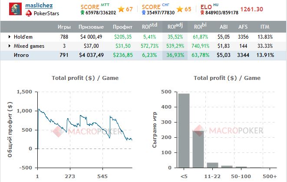Click the tallest <5 bar in the histogram
The width and height of the screenshot is (287, 182).
pyautogui.click(x=184, y=130)
